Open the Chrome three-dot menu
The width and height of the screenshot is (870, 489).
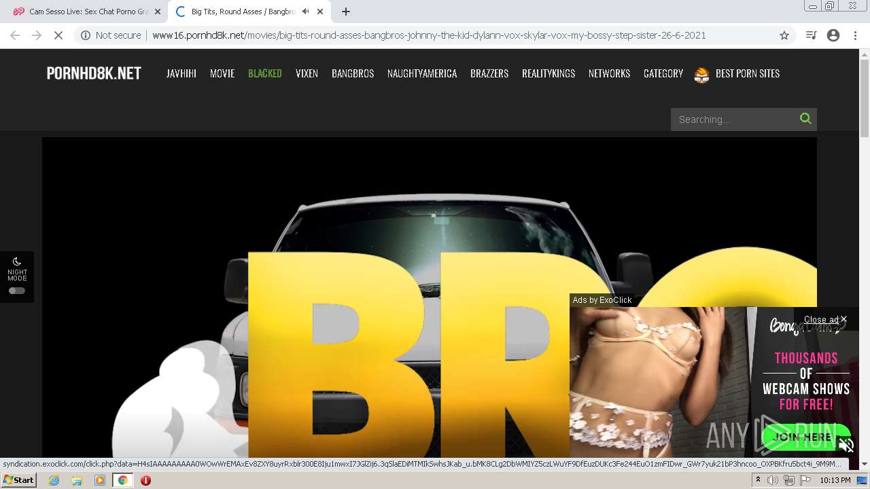[x=855, y=35]
